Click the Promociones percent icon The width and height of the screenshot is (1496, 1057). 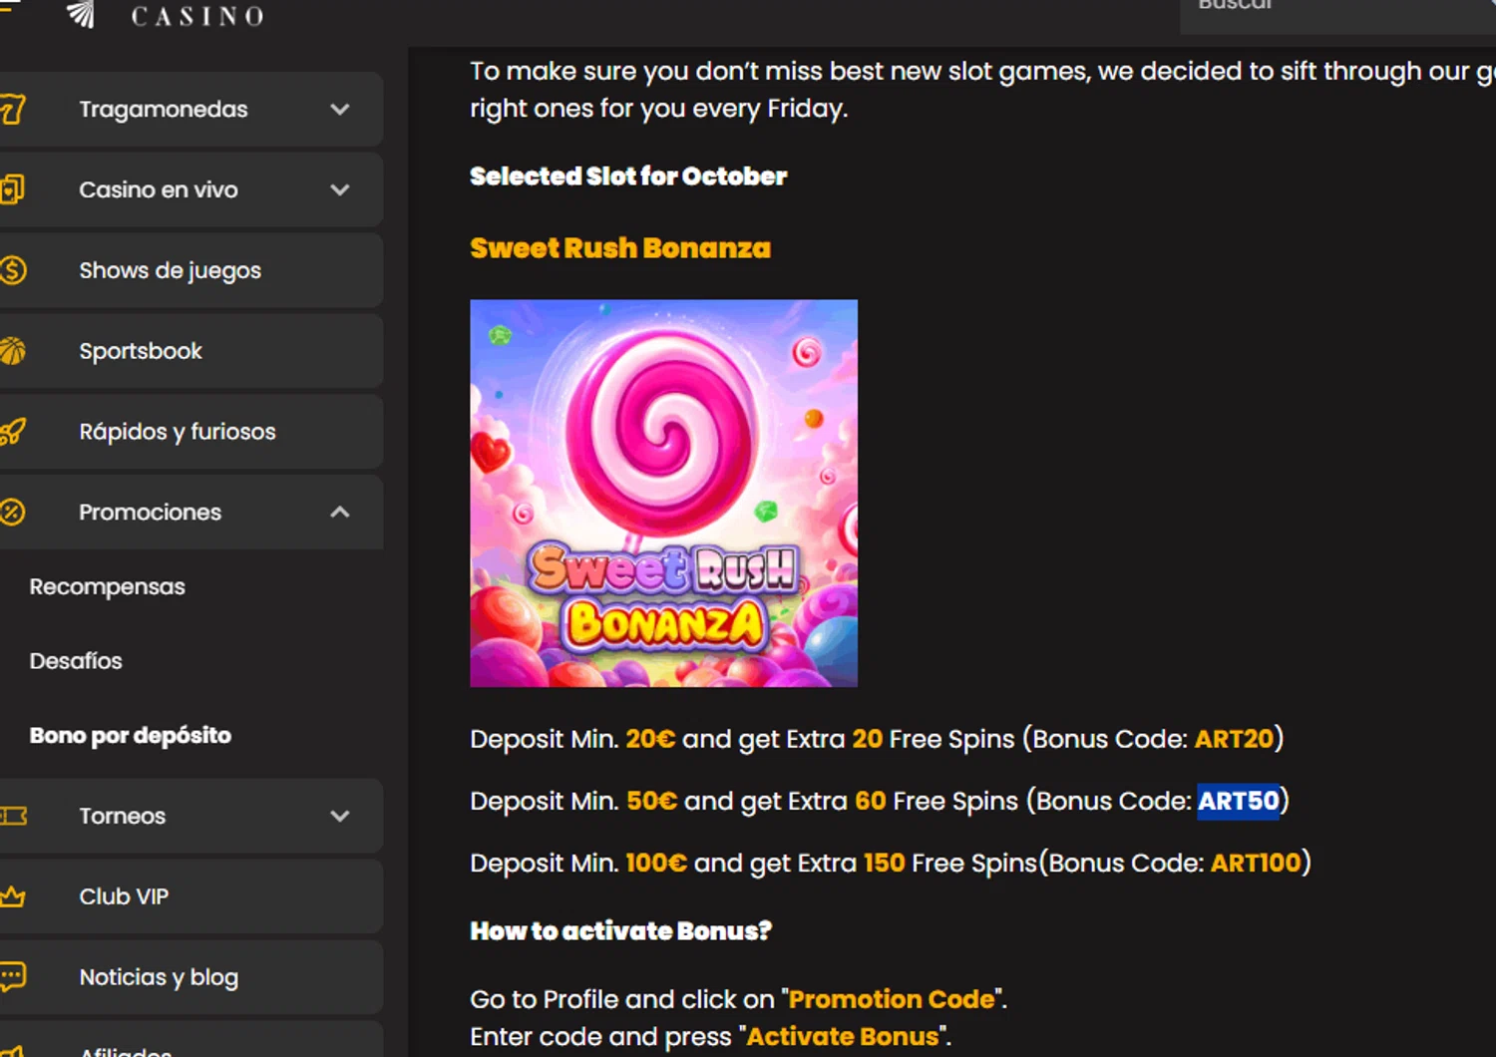click(12, 513)
